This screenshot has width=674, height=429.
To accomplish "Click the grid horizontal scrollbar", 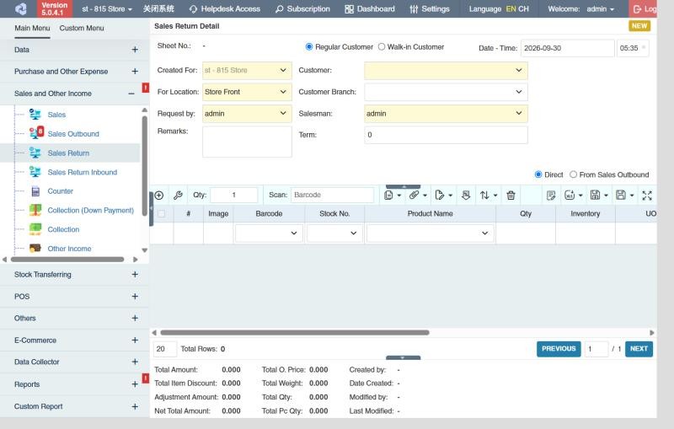I will [x=294, y=333].
